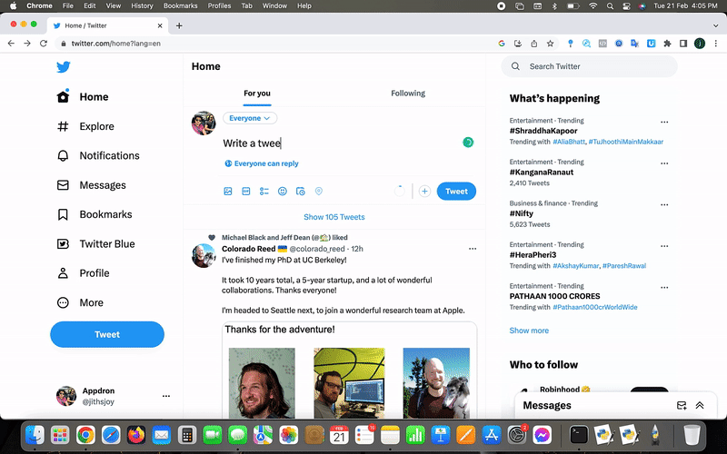Open the Chrome History menu
The width and height of the screenshot is (727, 454).
(x=142, y=6)
